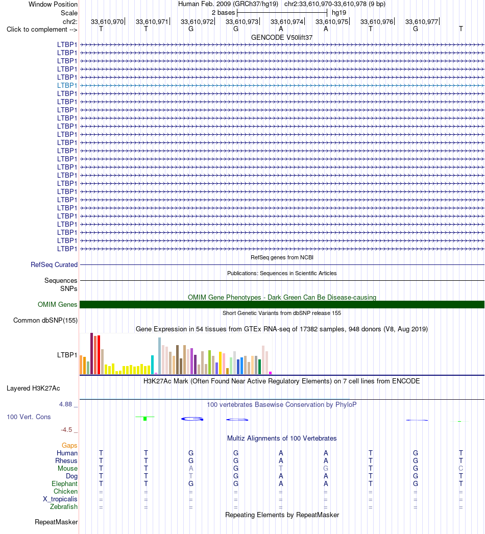The width and height of the screenshot is (485, 534).
Task: Click the 'Layered H3K27Ac' track label
Action: 33,388
